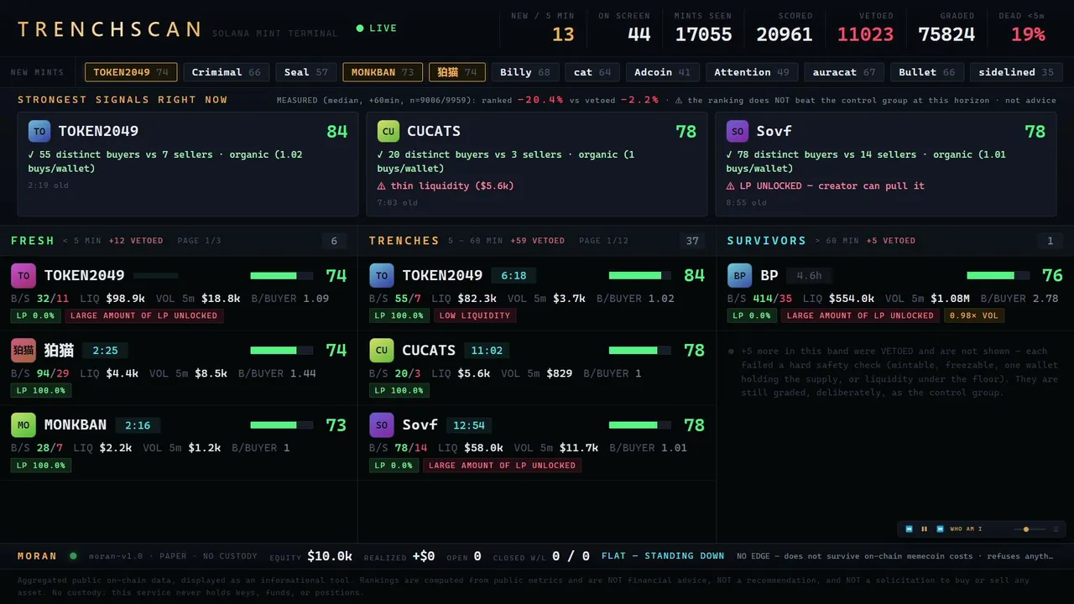Click +59 VETOED label in Trenches header
Viewport: 1074px width, 604px height.
(x=537, y=241)
